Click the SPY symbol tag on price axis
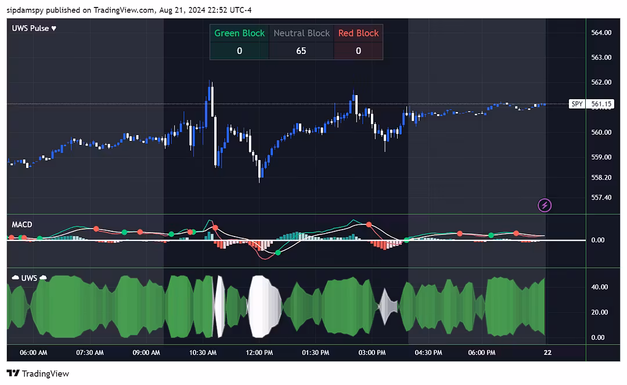Viewport: 627px width, 385px height. 576,104
